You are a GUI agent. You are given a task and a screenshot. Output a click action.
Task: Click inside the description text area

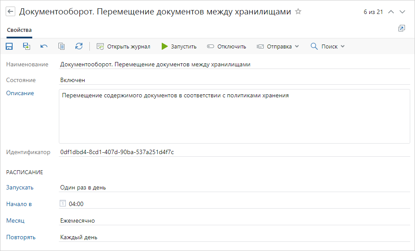click(x=234, y=118)
